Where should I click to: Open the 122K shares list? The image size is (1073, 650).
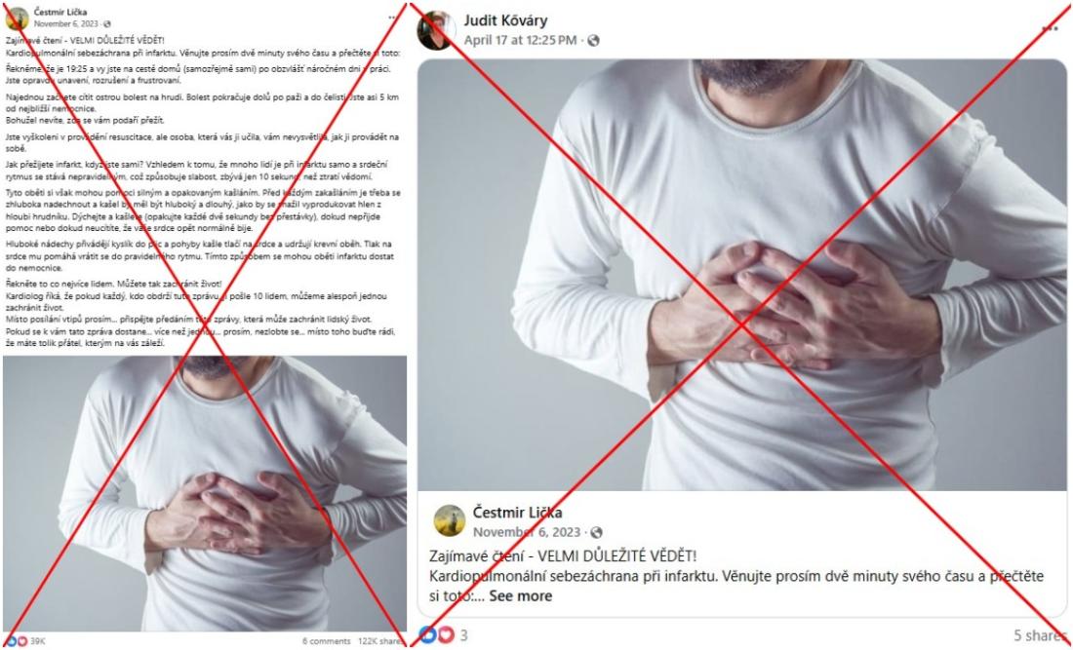(379, 641)
